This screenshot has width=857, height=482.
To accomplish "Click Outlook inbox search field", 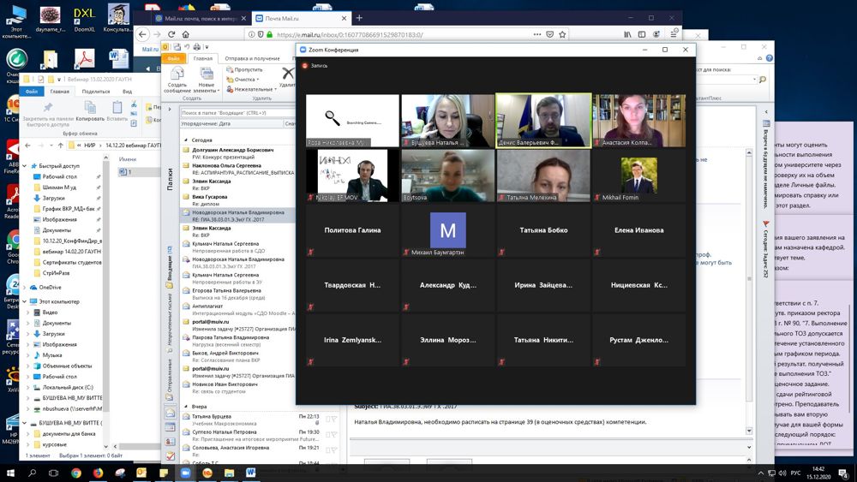I will click(237, 113).
